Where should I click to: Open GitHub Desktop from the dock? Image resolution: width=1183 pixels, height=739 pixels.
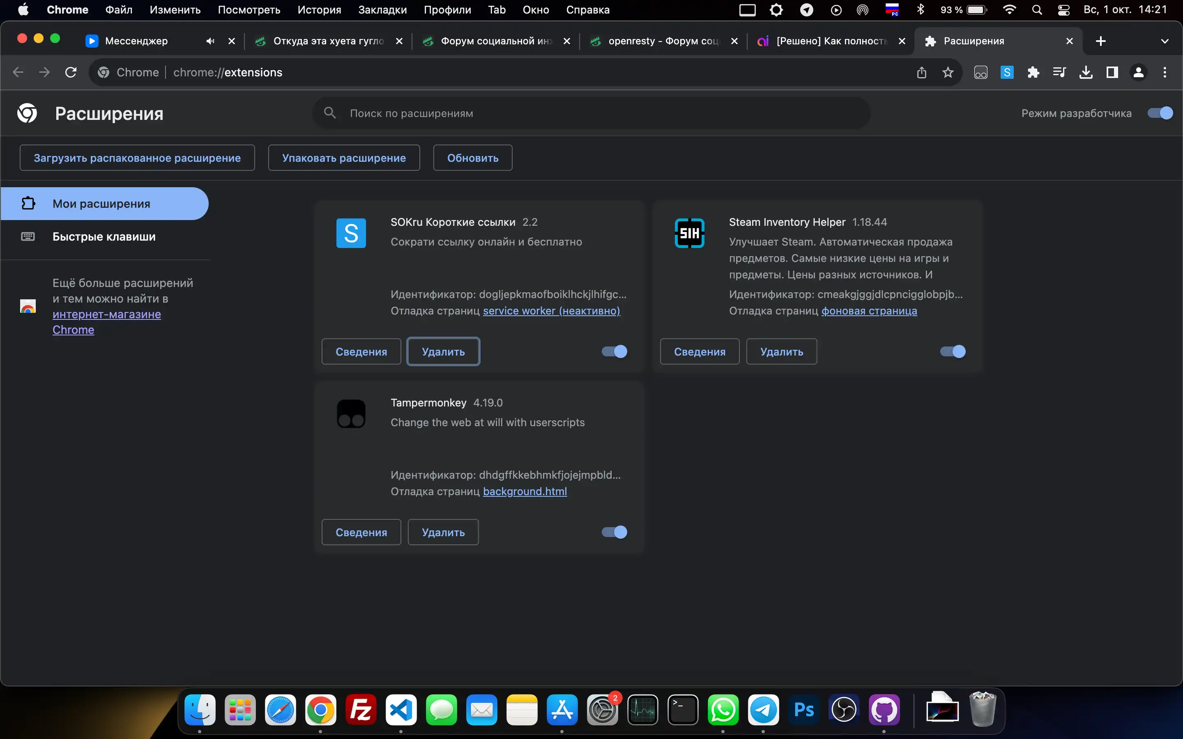(x=884, y=710)
